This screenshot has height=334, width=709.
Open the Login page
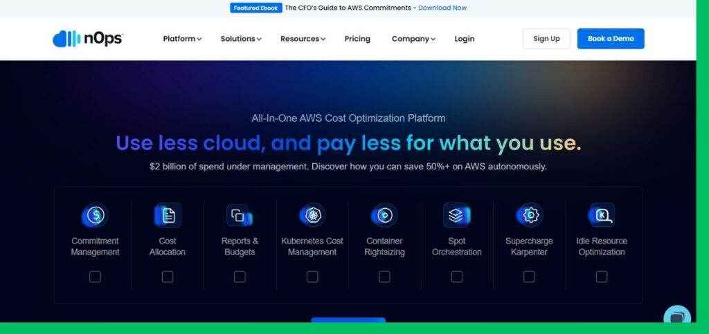click(x=465, y=39)
